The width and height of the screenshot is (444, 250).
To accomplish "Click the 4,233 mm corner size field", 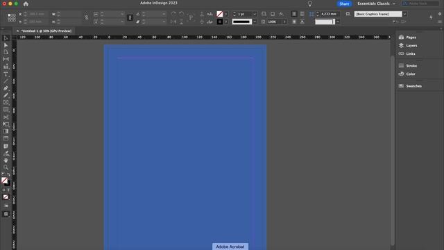I will tap(330, 14).
